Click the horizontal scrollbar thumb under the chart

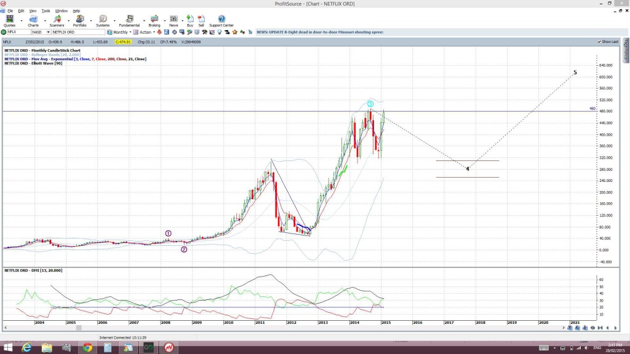coord(79,328)
